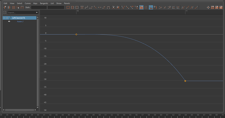Open the Search field dropdown arrow
The height and width of the screenshot is (118, 225).
(x=37, y=12)
